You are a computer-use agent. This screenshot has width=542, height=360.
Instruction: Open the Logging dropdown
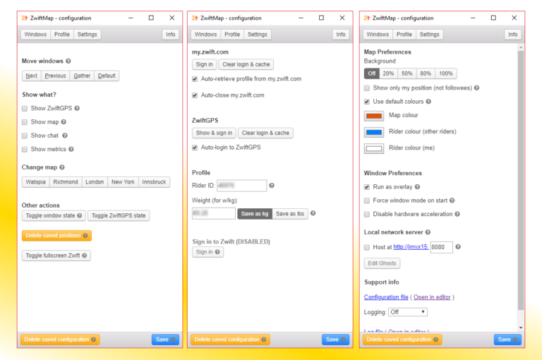pos(407,312)
